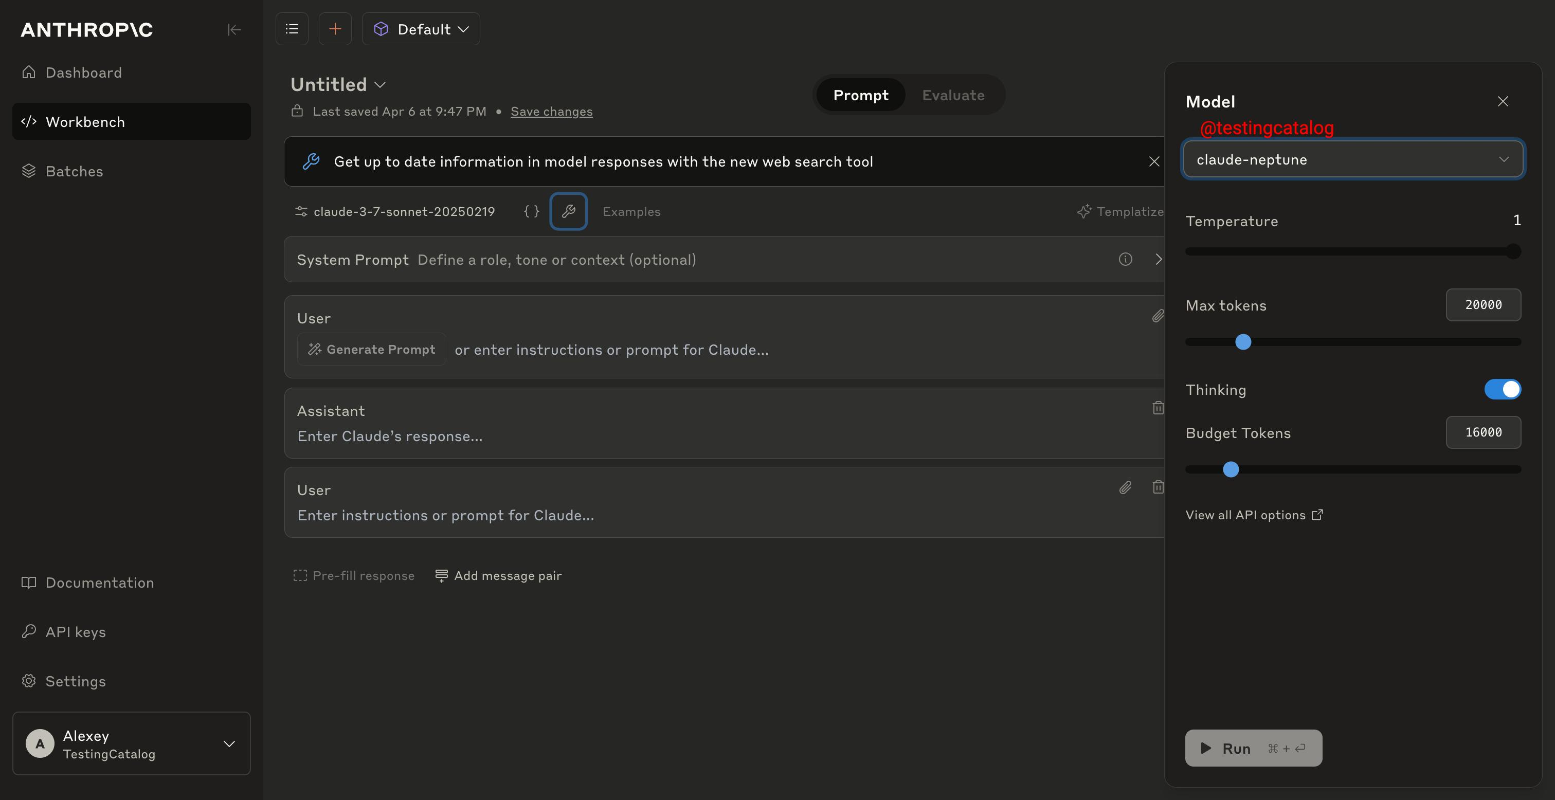Create new prompt with plus icon
This screenshot has width=1555, height=800.
pos(335,29)
